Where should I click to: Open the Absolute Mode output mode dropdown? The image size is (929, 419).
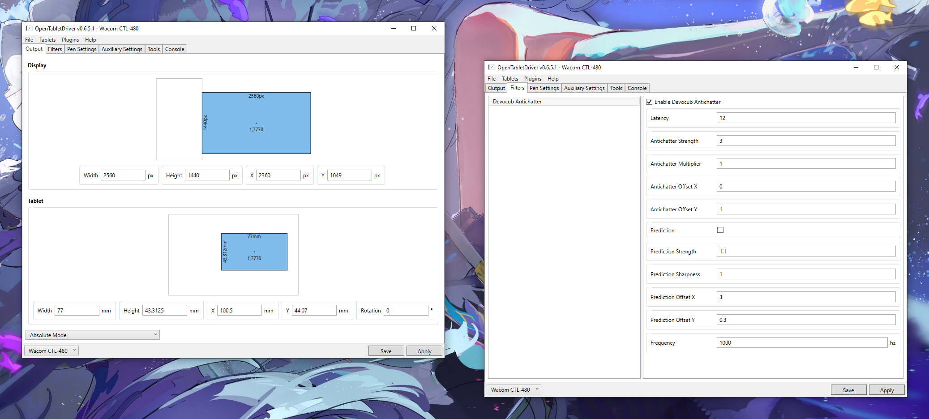tap(93, 335)
